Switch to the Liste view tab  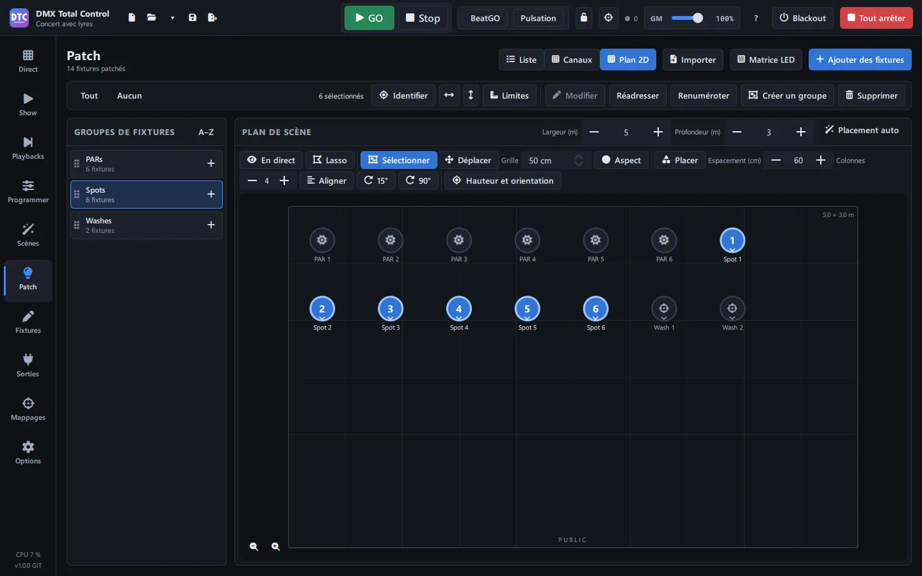521,60
